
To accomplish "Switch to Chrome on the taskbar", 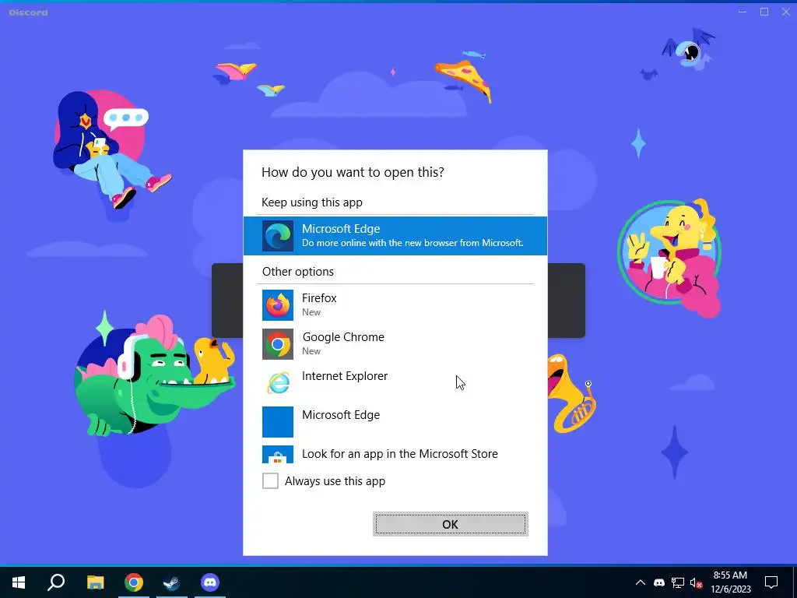I will pos(134,582).
